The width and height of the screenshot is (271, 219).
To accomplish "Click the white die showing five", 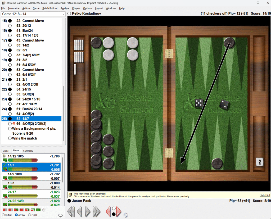I will (x=198, y=103).
